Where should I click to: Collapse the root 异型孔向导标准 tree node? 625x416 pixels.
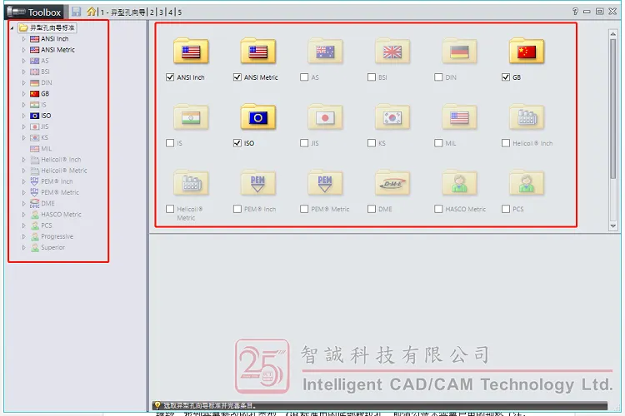12,27
